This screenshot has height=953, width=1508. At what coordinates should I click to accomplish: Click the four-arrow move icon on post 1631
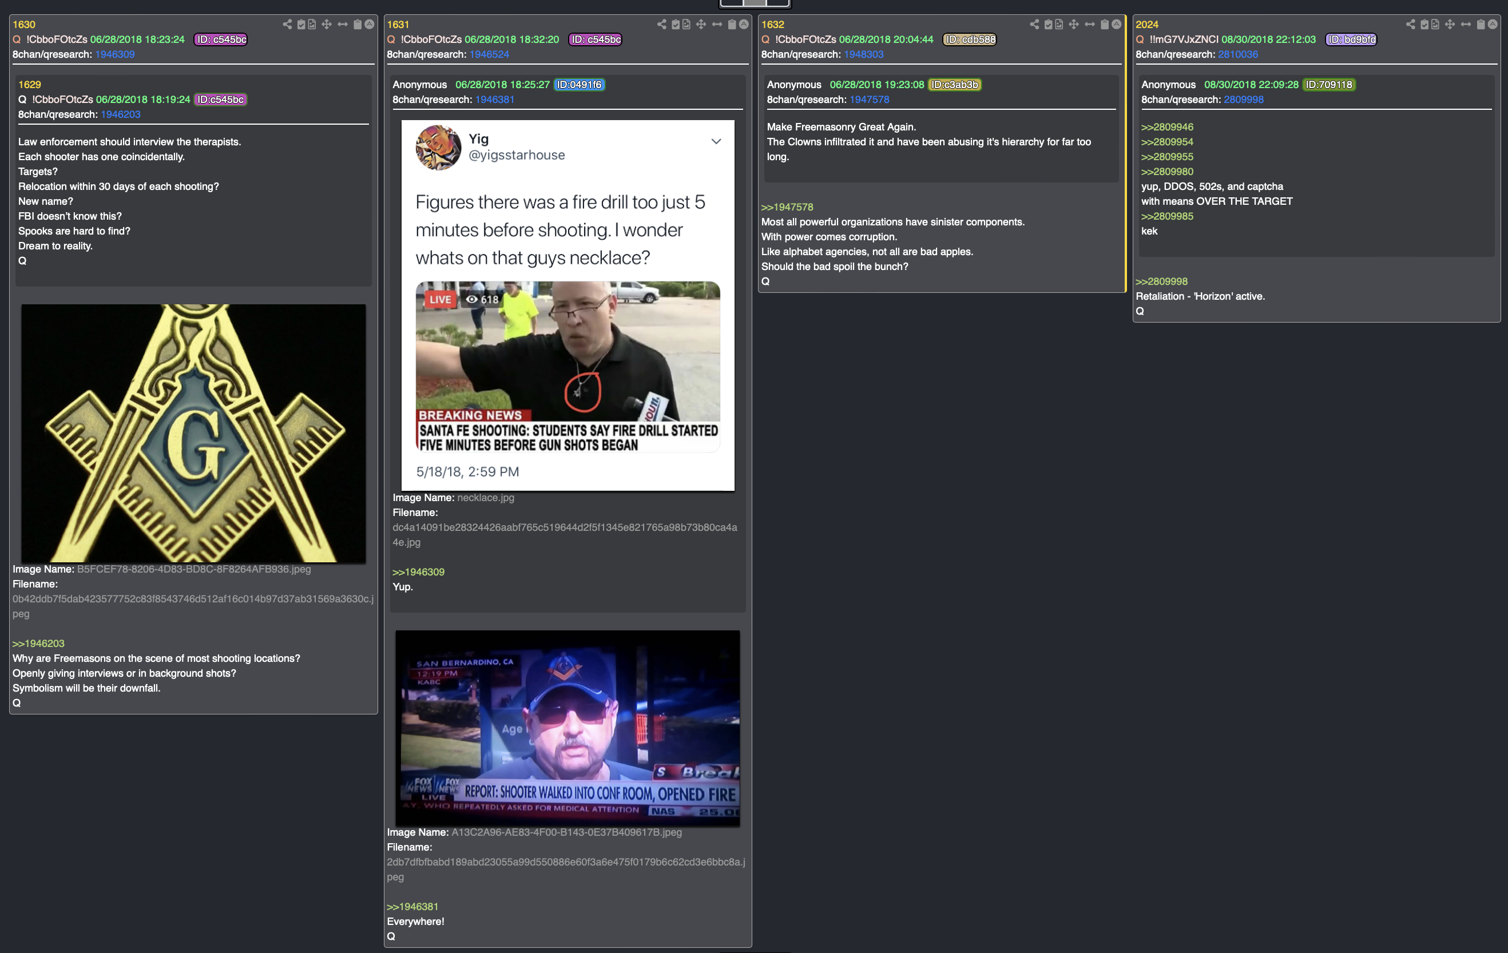pyautogui.click(x=701, y=25)
